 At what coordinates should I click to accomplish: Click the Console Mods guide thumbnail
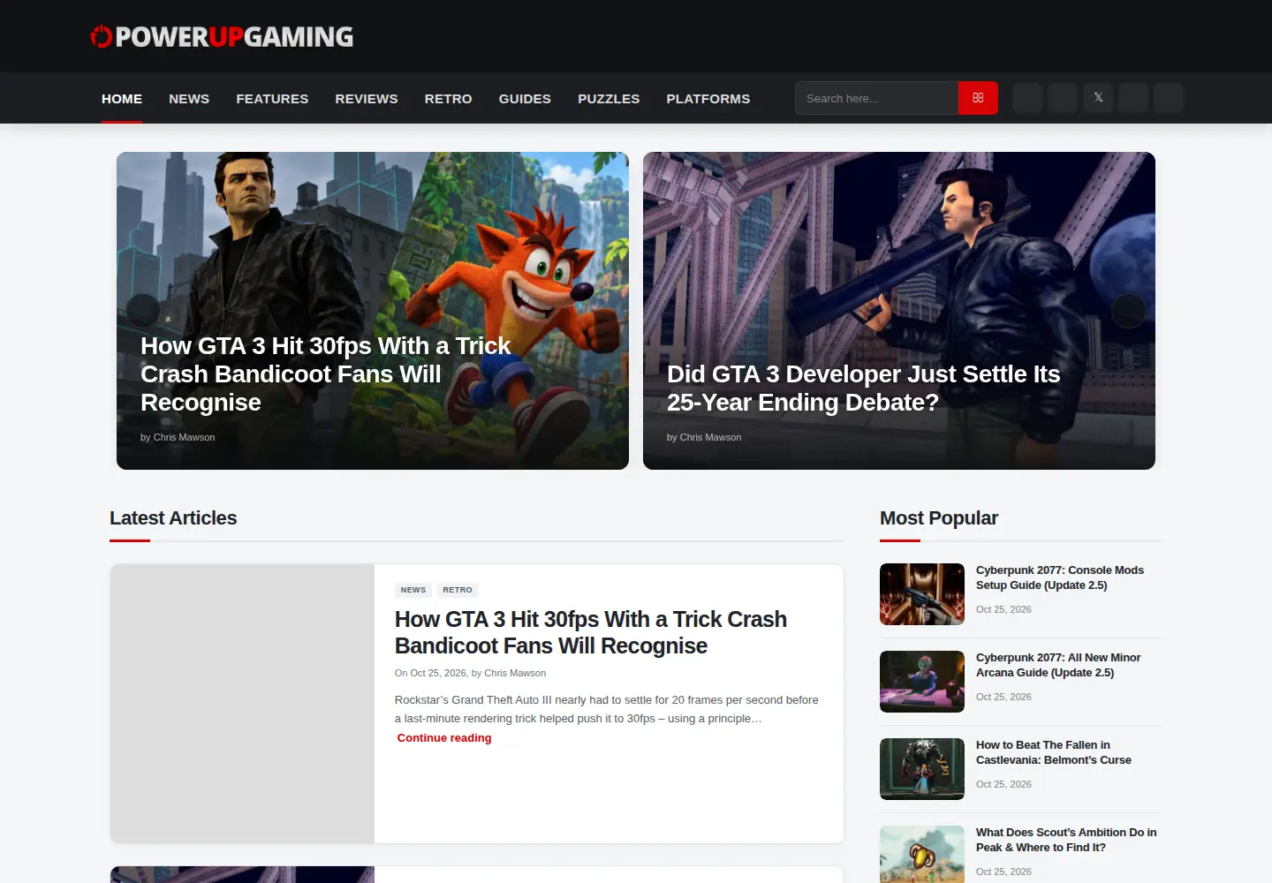click(x=922, y=594)
